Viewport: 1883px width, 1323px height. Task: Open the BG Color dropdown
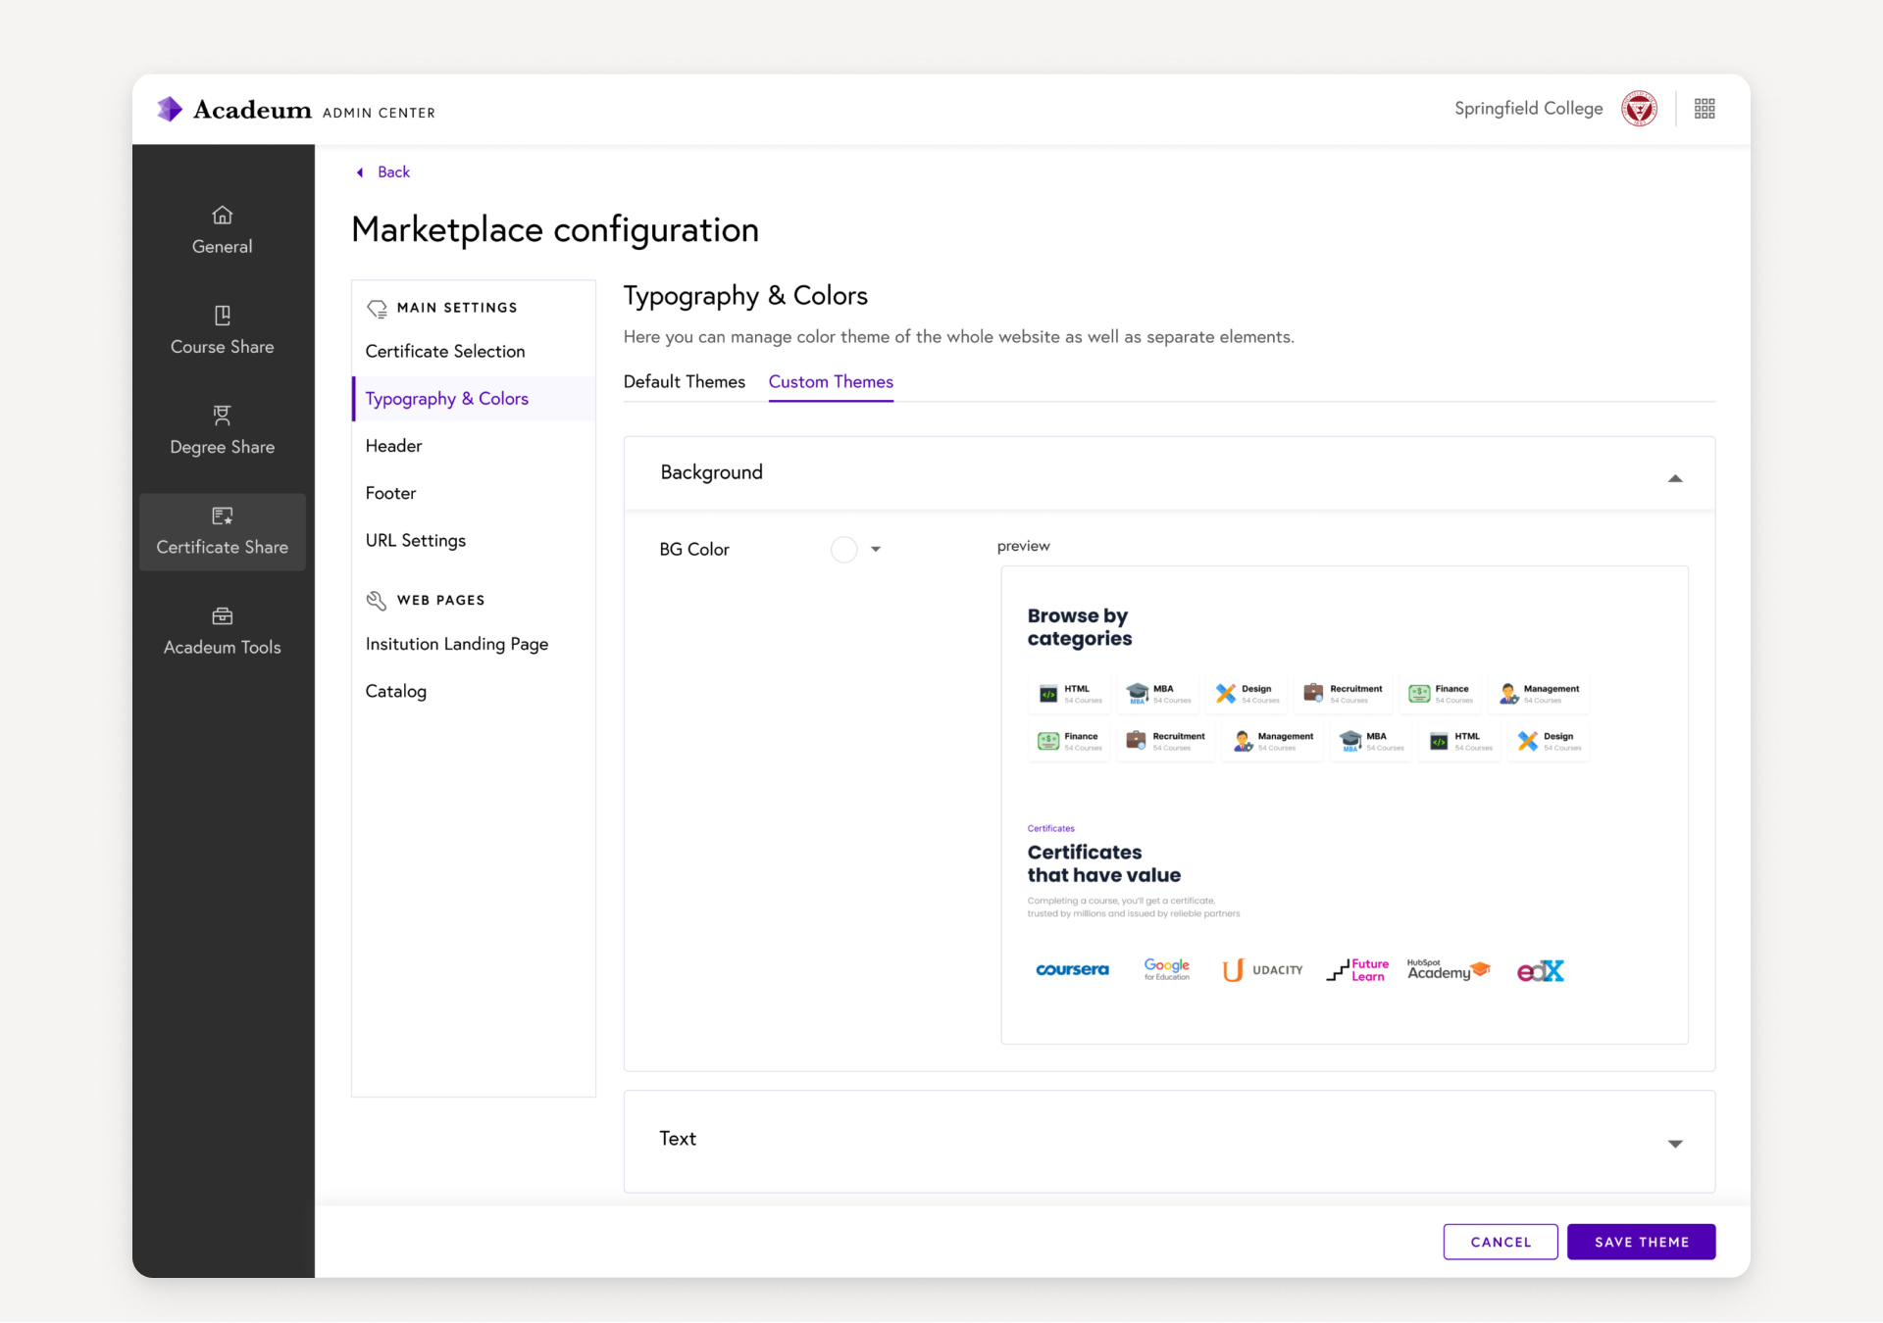pyautogui.click(x=876, y=549)
